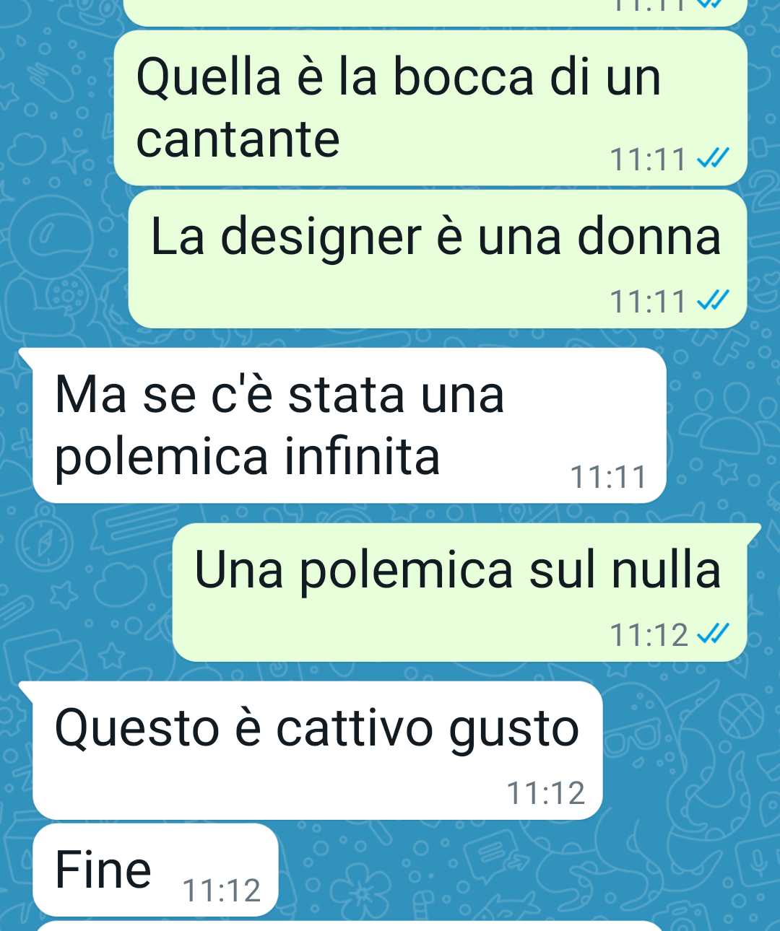Viewport: 780px width, 931px height.
Task: Tap the 11:11 timestamp under "La designer è una donna"
Action: coord(648,302)
